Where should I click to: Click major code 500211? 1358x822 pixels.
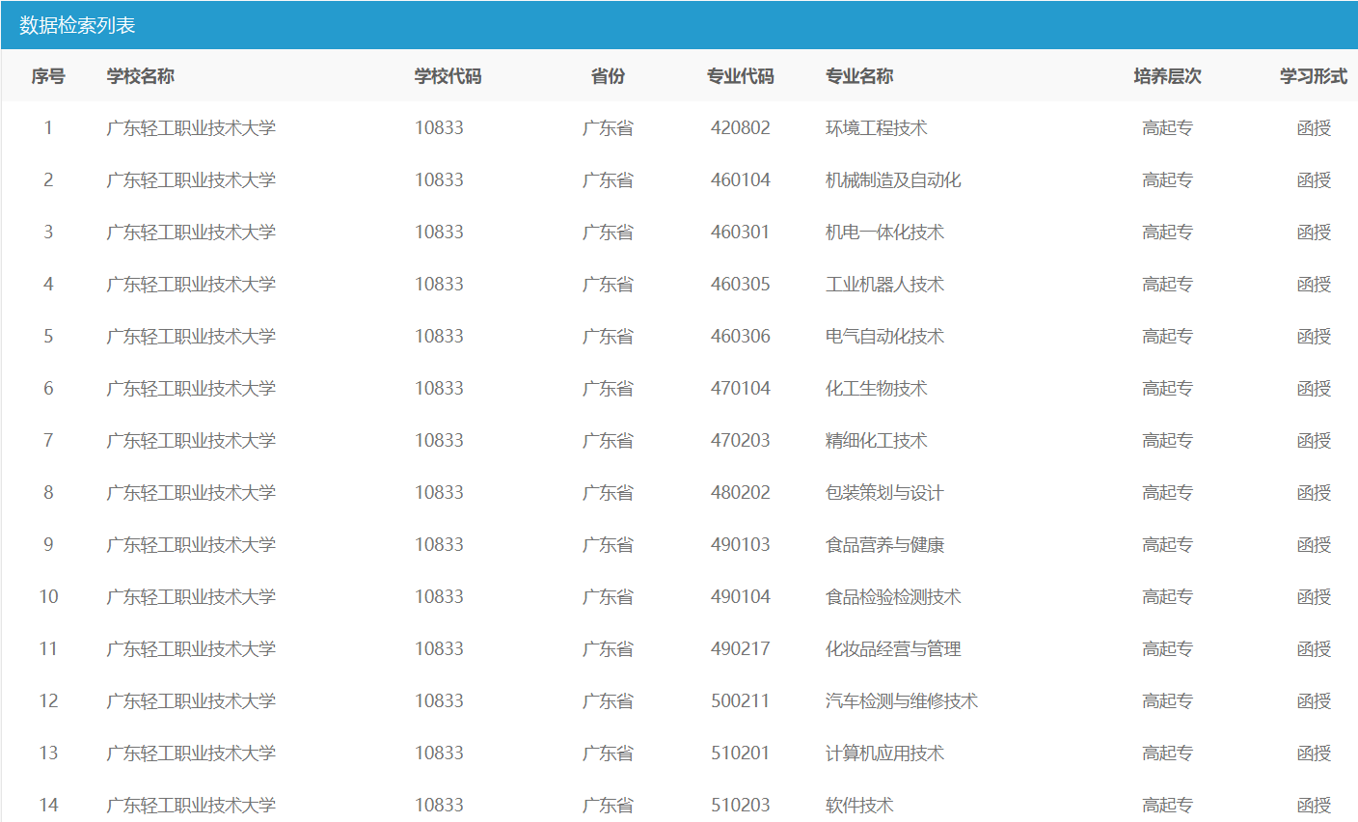(741, 701)
